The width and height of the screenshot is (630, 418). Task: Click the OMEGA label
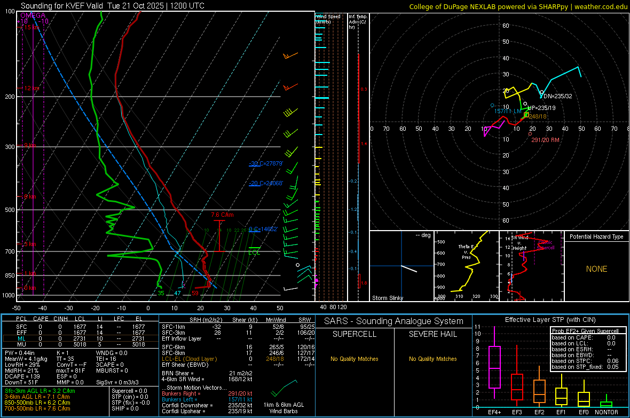pyautogui.click(x=33, y=15)
